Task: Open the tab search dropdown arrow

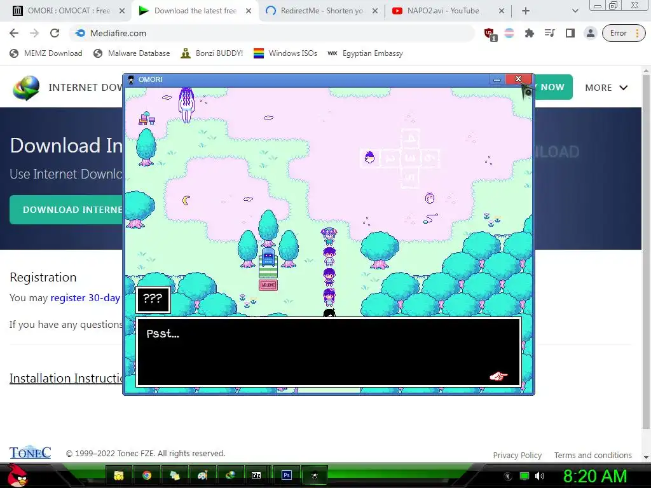Action: tap(575, 11)
